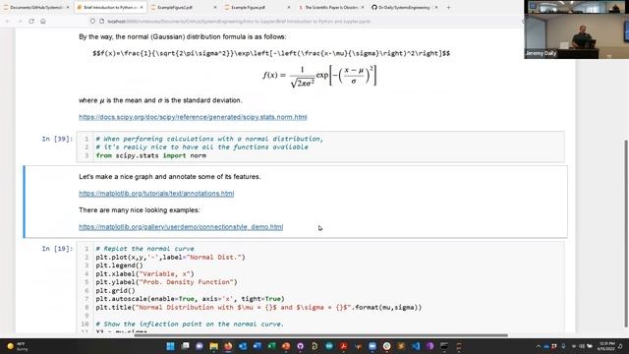Click the shield tracking protection icon
The width and height of the screenshot is (629, 354).
pos(92,21)
